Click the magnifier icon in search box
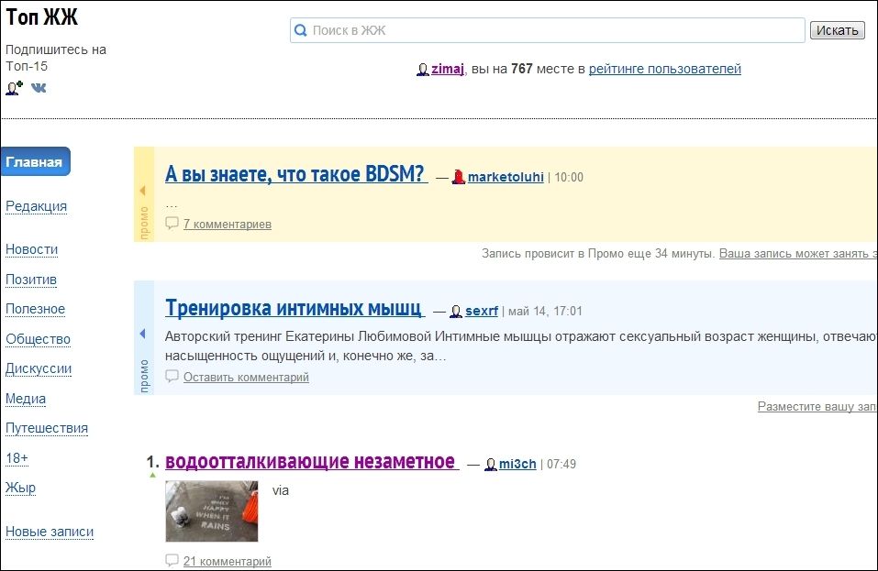 (301, 30)
